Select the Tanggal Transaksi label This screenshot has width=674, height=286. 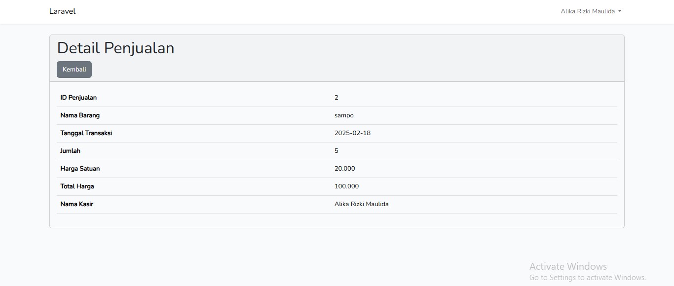point(86,133)
